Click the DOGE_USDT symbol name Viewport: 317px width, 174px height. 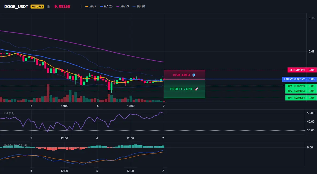click(16, 6)
